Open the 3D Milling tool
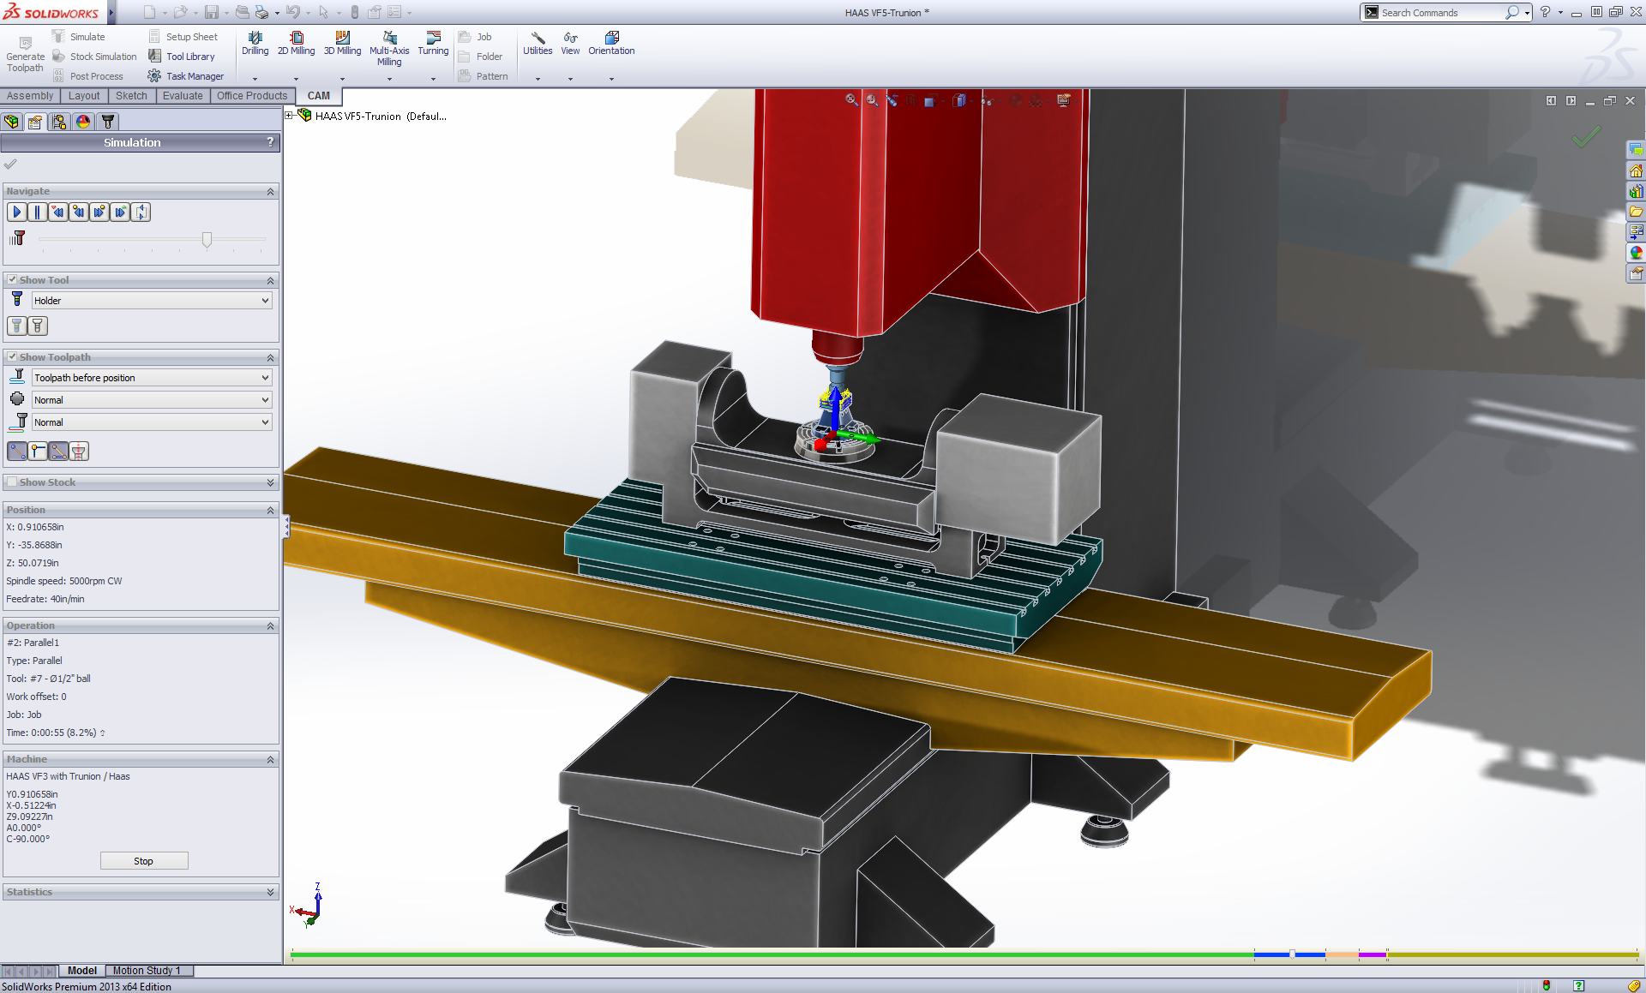Screen dimensions: 1646x993 tap(342, 43)
